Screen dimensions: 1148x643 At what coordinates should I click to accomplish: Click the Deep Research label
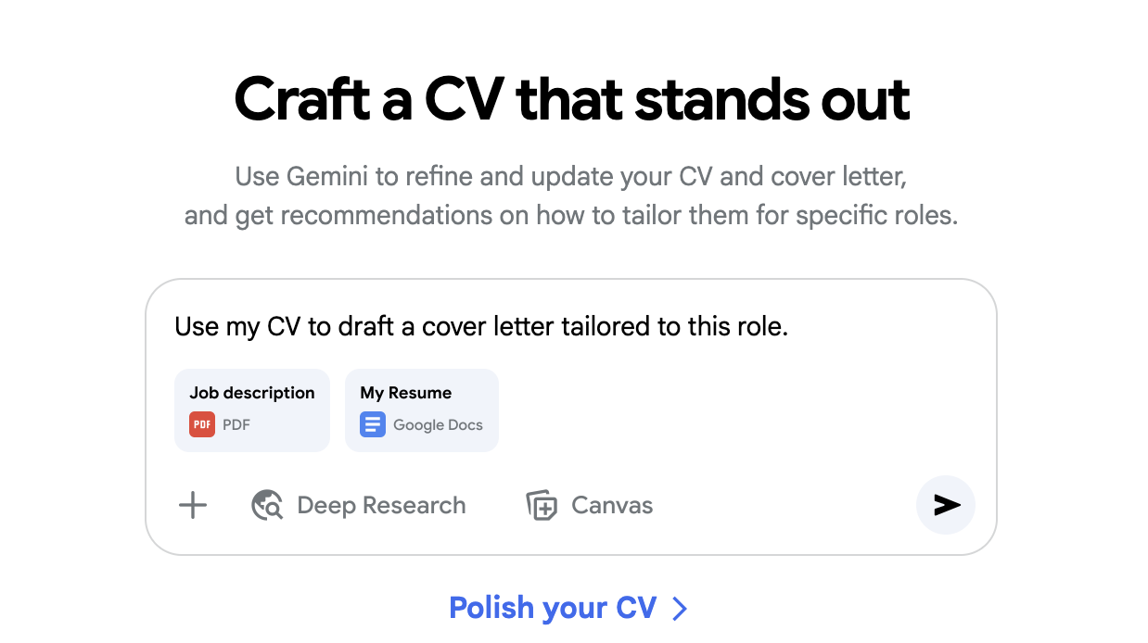[x=380, y=505]
